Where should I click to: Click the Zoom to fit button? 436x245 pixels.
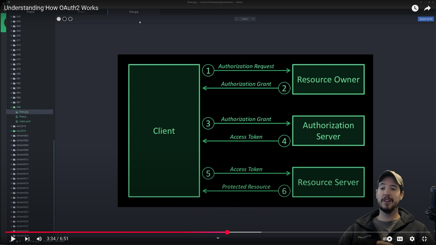pos(426,19)
